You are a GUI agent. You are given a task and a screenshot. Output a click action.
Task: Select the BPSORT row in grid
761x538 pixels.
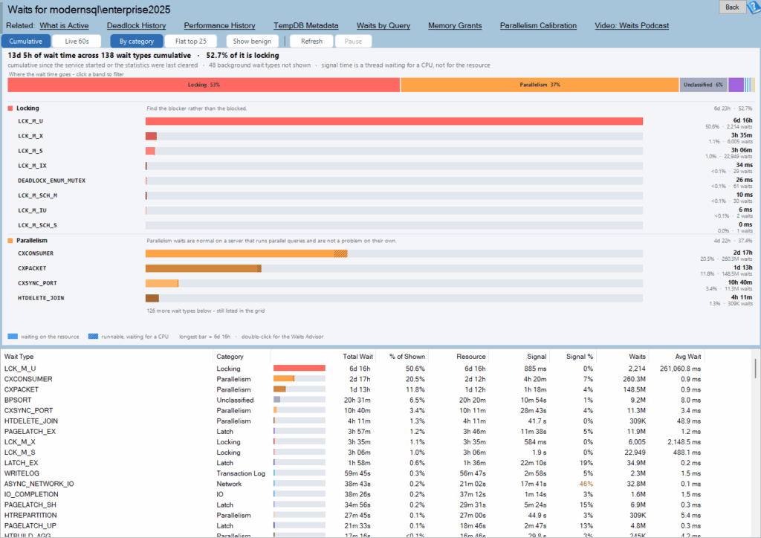353,401
